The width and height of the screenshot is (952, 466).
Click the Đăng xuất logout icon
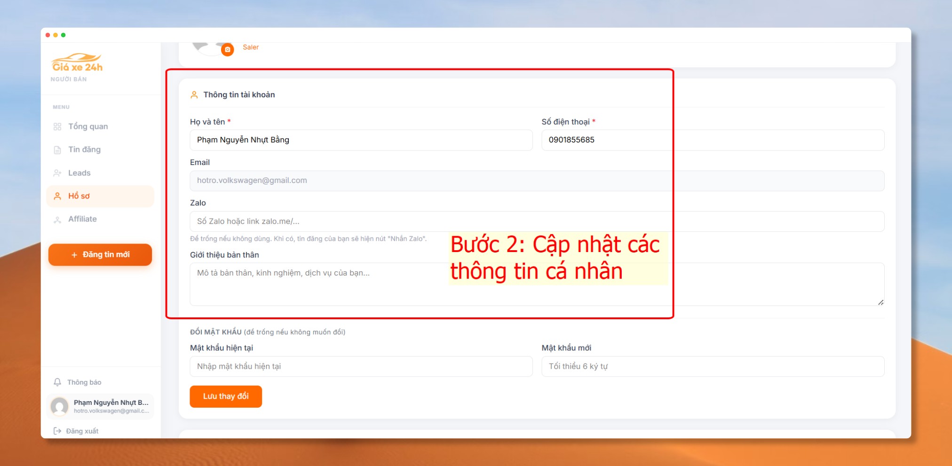coord(57,431)
